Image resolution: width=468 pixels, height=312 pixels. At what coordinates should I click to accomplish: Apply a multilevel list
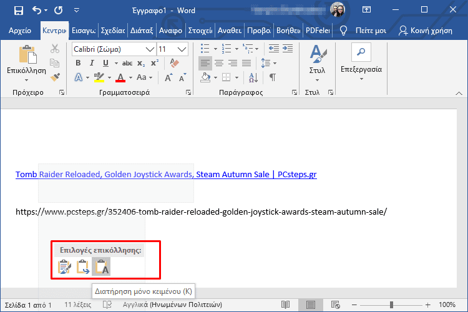pos(248,49)
